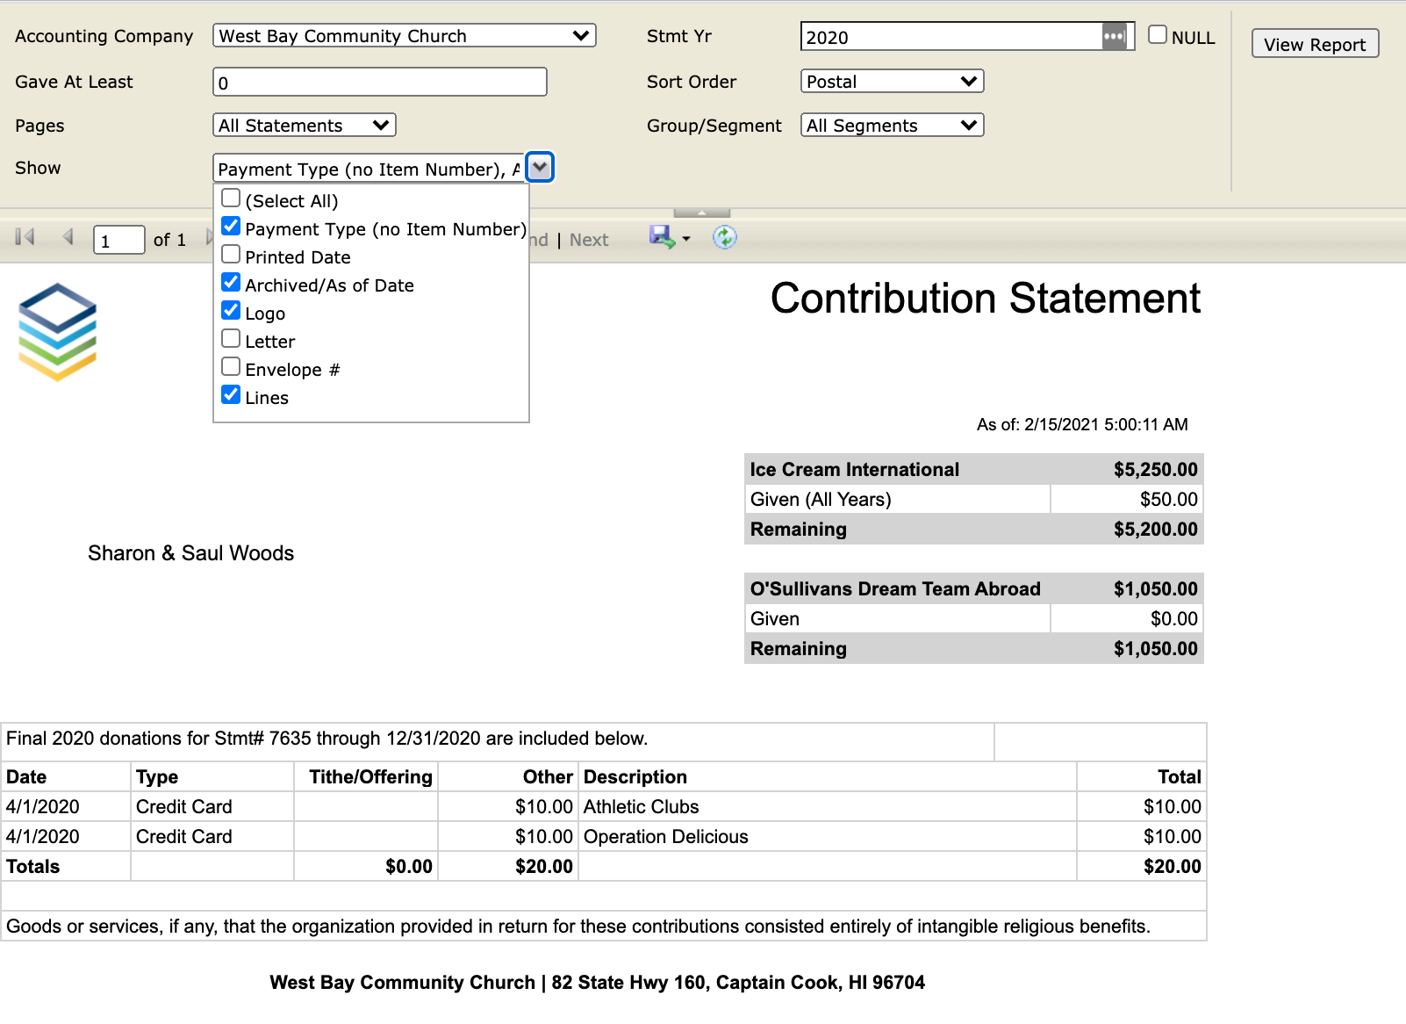Screen dimensions: 1406x1024
Task: Check the (Select All) option
Action: pyautogui.click(x=231, y=198)
